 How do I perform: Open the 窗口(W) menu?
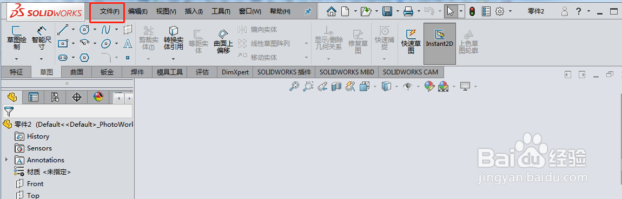(x=250, y=11)
